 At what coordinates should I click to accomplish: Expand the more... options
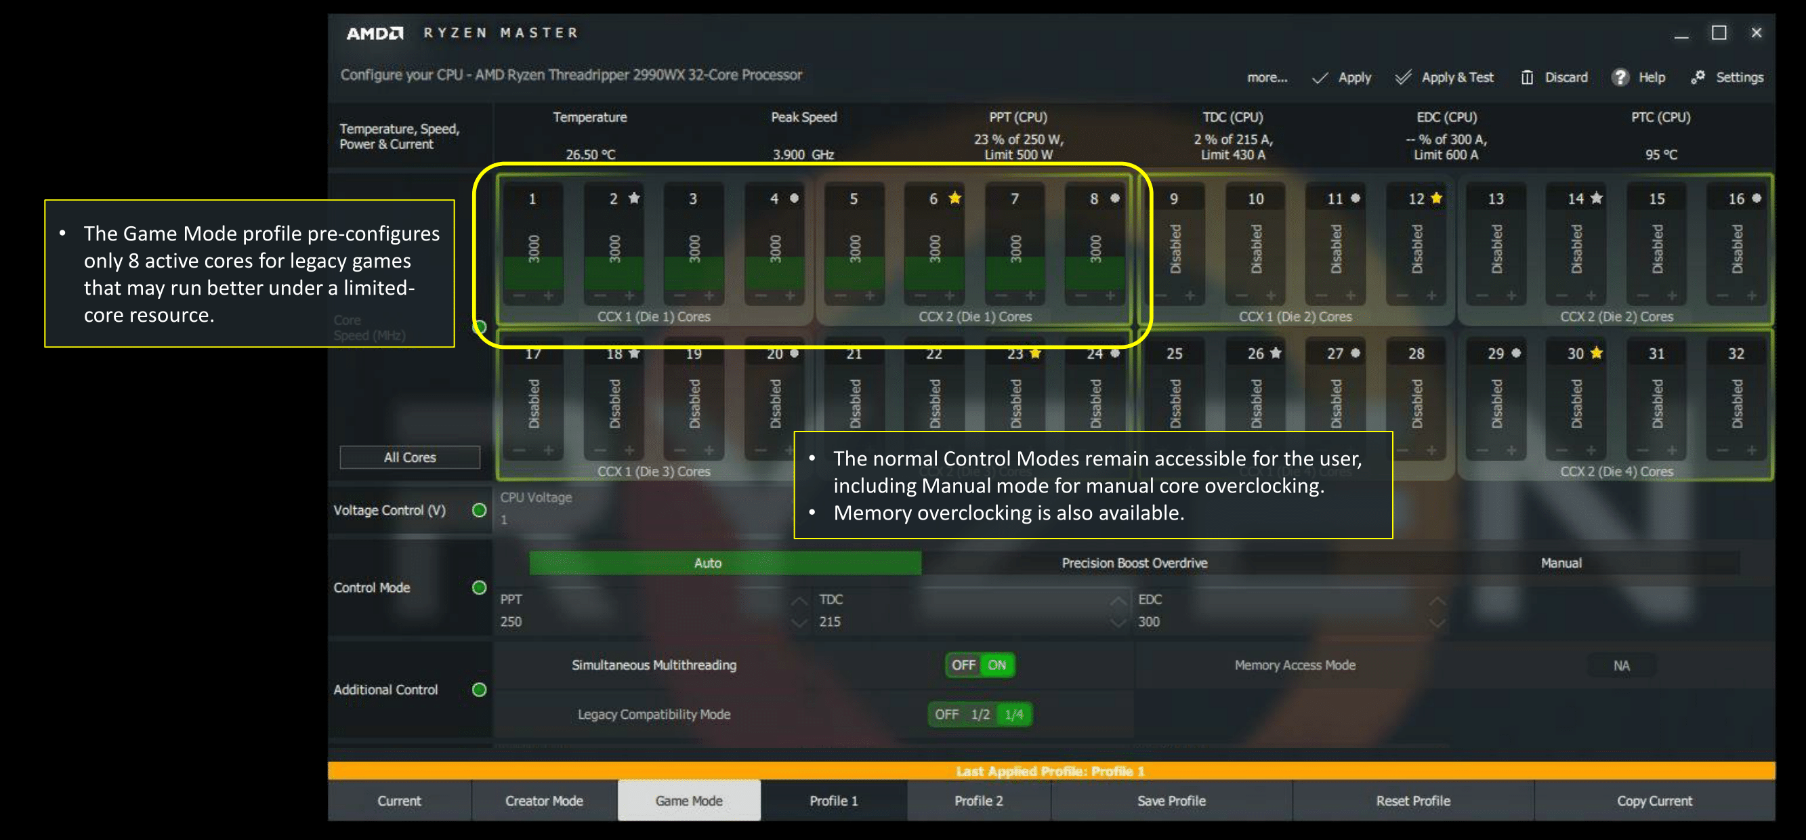1267,78
